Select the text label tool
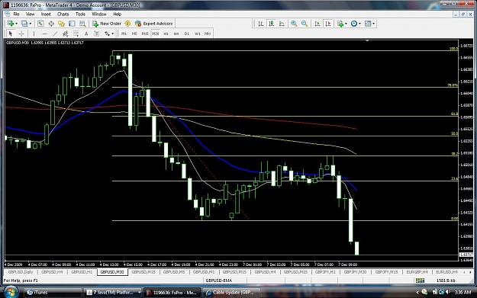The height and width of the screenshot is (298, 477). pyautogui.click(x=96, y=34)
